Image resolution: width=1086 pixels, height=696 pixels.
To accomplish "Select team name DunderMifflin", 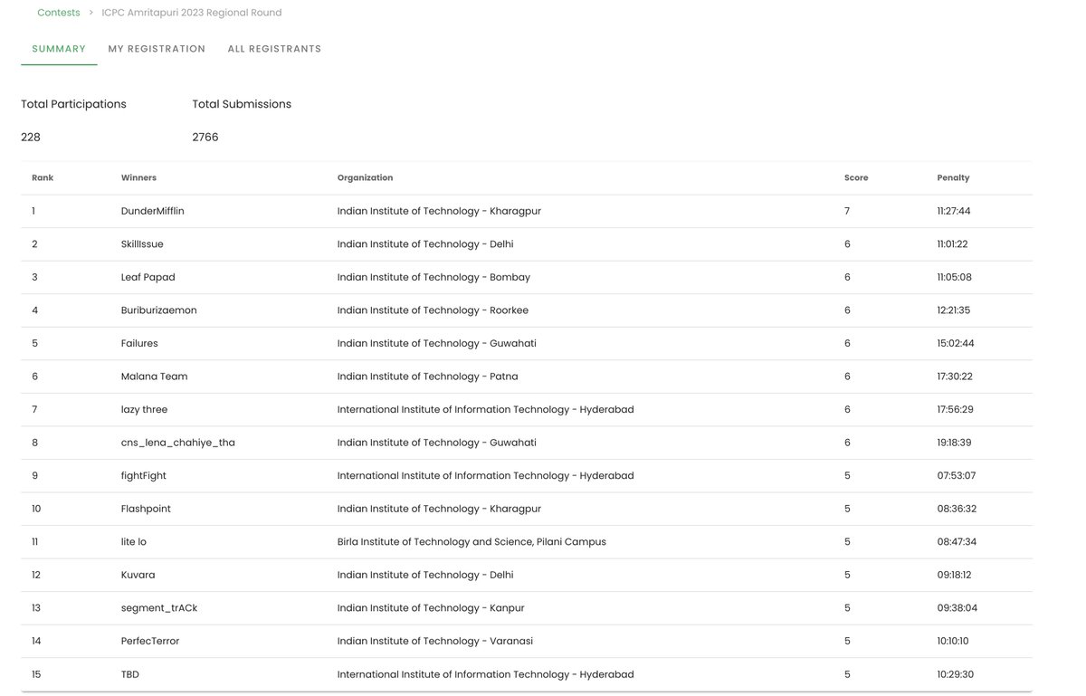I will [153, 211].
